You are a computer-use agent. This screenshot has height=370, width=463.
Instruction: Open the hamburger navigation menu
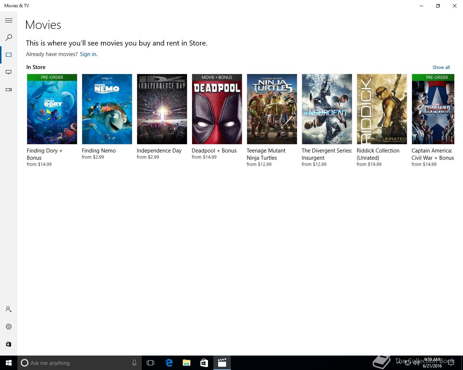point(9,21)
